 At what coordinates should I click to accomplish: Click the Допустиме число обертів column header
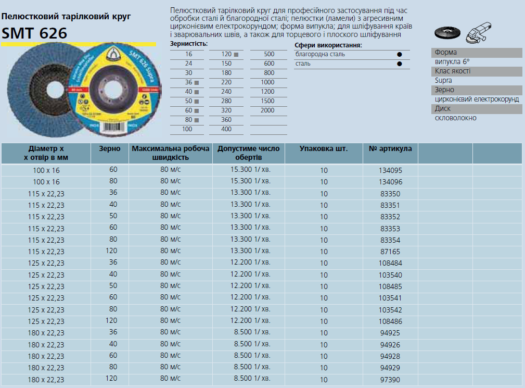click(248, 153)
